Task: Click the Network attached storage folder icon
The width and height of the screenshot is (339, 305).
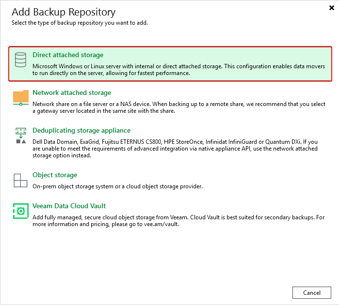Action: click(x=21, y=97)
